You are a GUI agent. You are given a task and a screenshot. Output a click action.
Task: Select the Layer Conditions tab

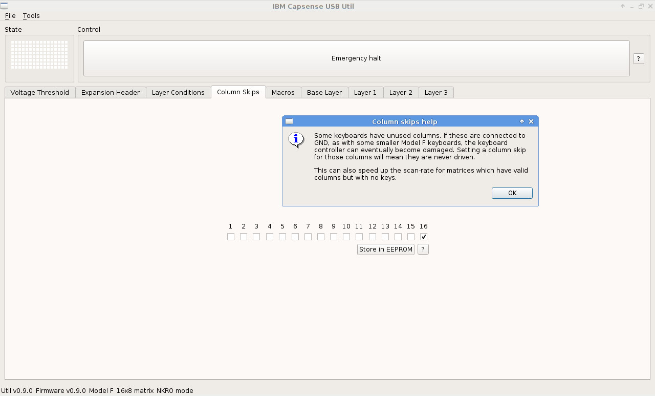178,93
